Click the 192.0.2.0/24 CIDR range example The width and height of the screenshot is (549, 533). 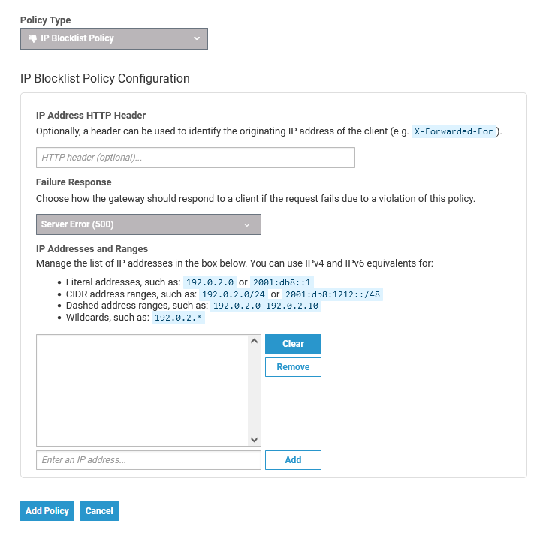(235, 294)
